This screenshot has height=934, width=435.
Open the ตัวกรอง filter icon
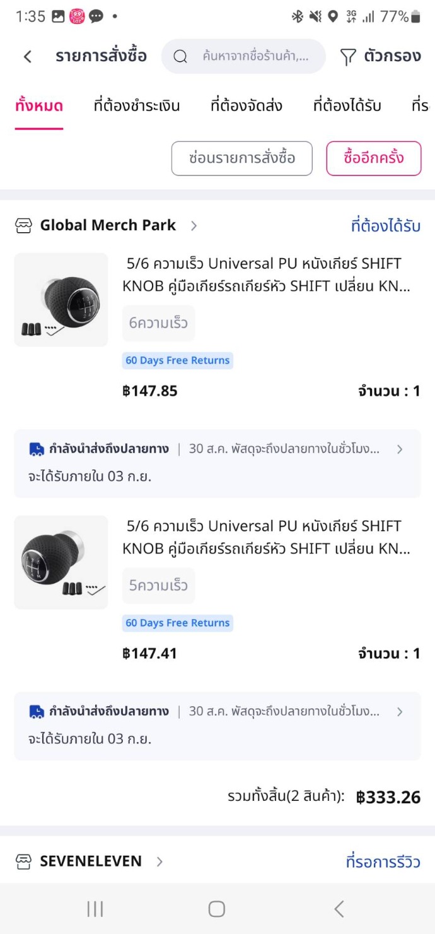348,57
